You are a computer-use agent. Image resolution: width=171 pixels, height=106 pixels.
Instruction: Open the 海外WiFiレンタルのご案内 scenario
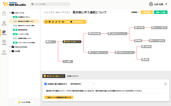(x=24, y=25)
